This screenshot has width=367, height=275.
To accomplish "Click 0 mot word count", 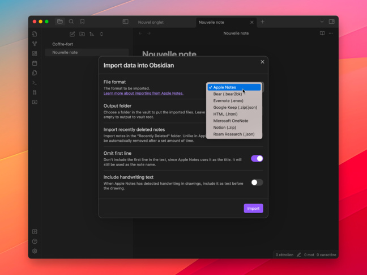I will pos(309,255).
